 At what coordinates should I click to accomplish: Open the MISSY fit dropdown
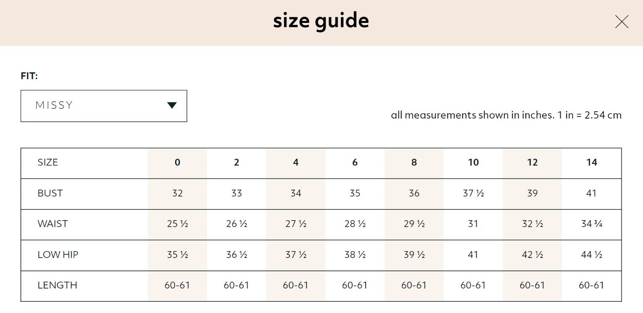click(x=104, y=106)
